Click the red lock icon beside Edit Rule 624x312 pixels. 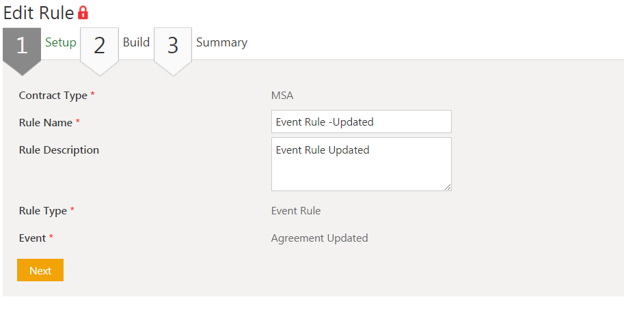(x=83, y=13)
